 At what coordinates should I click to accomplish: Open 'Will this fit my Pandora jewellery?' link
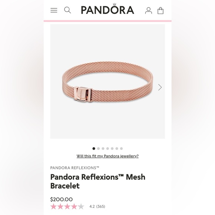click(107, 156)
